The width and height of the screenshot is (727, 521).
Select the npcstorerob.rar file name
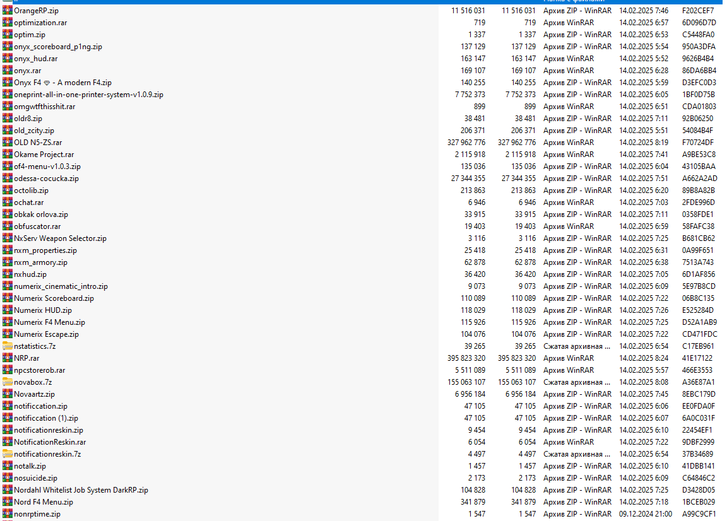(x=39, y=370)
